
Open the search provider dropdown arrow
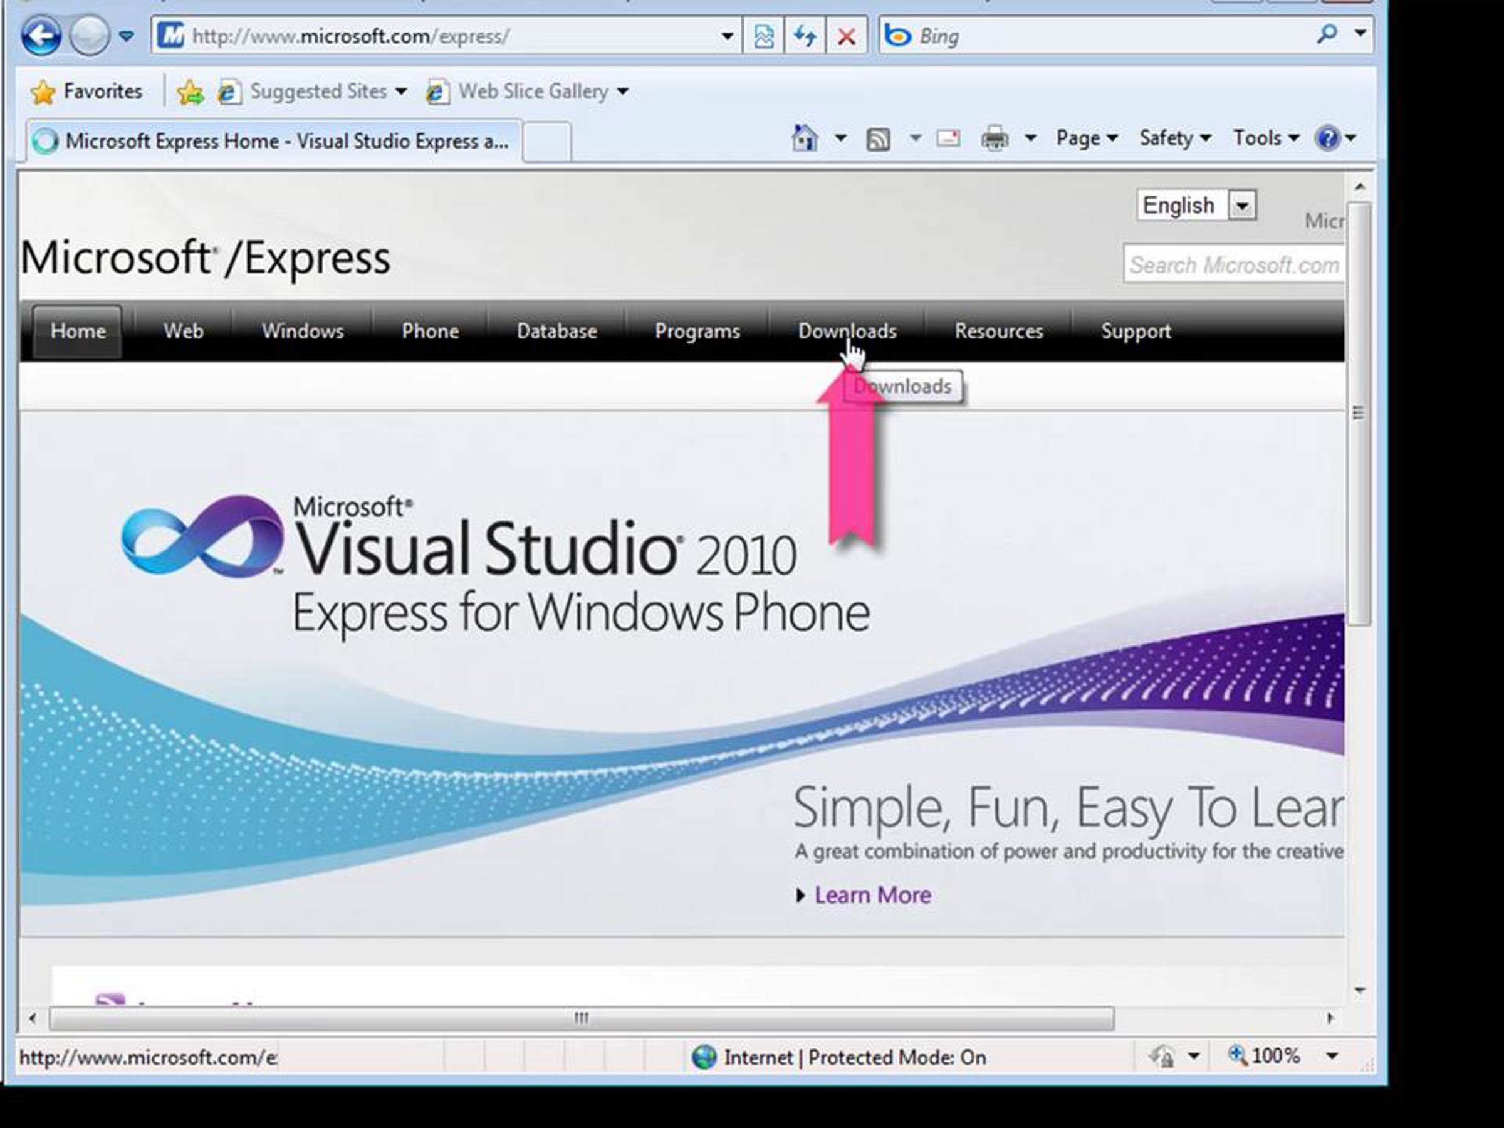(1360, 33)
